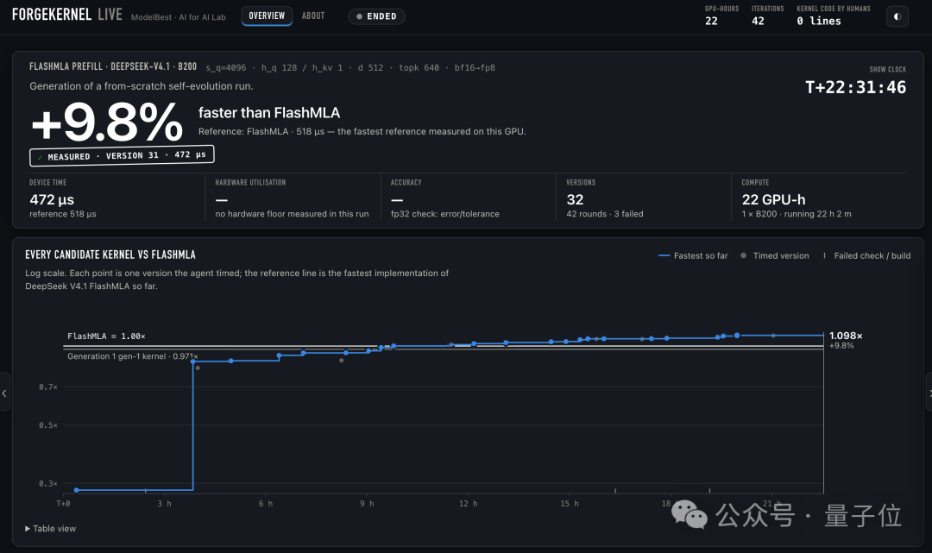Click the Versions 32 stat card
Screen dimensions: 932x553
tap(643, 198)
